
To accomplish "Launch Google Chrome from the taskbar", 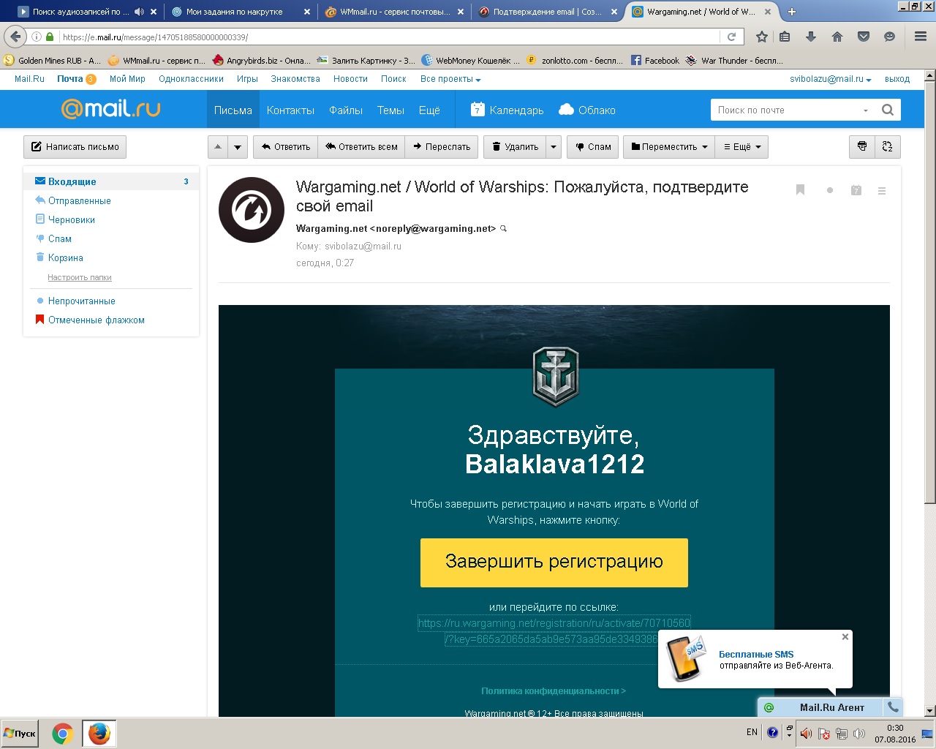I will 63,733.
